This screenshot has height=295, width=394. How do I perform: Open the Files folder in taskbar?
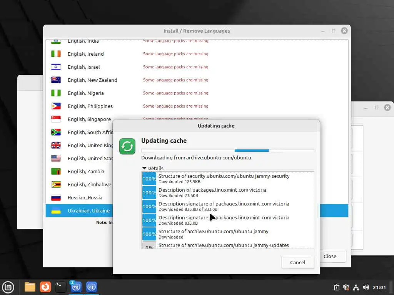click(30, 287)
